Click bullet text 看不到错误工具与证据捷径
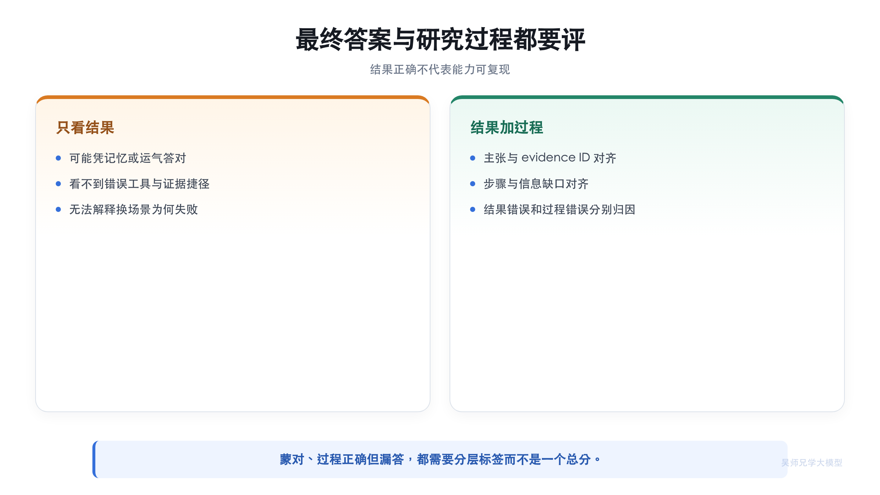This screenshot has width=880, height=495. tap(139, 184)
